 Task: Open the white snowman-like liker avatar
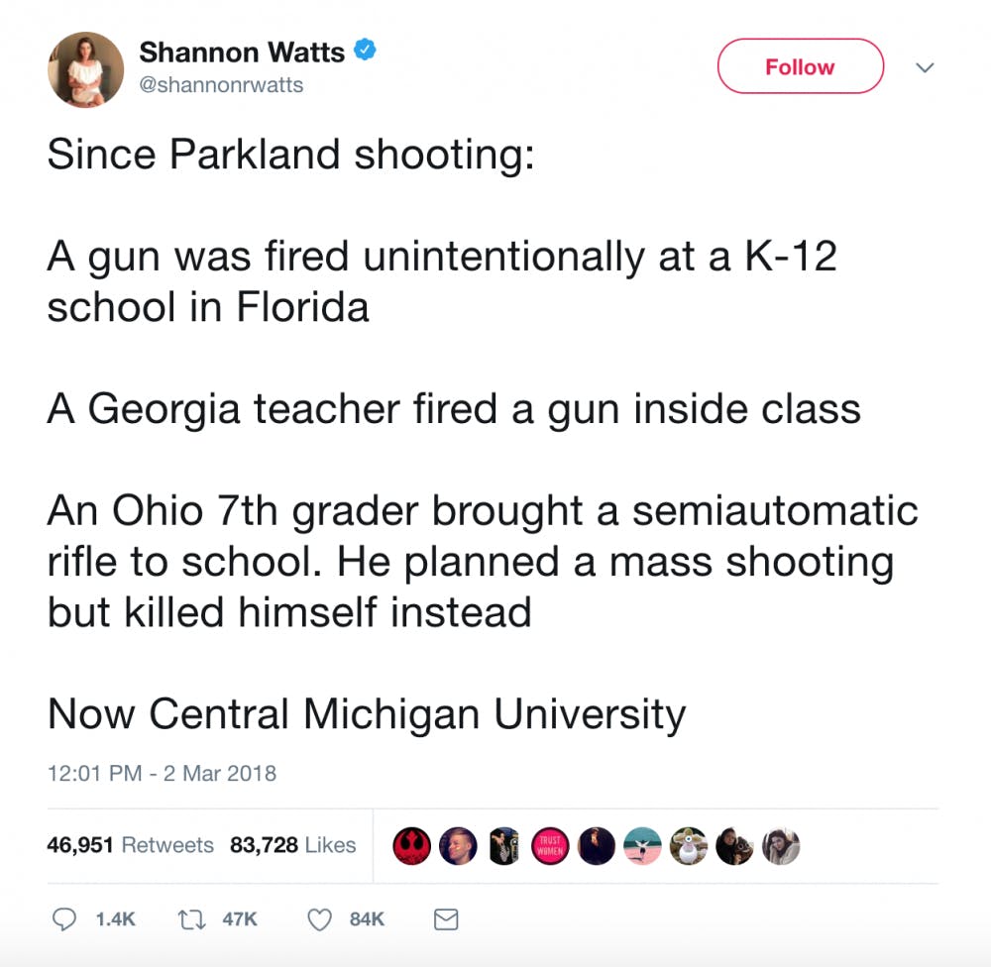[689, 845]
